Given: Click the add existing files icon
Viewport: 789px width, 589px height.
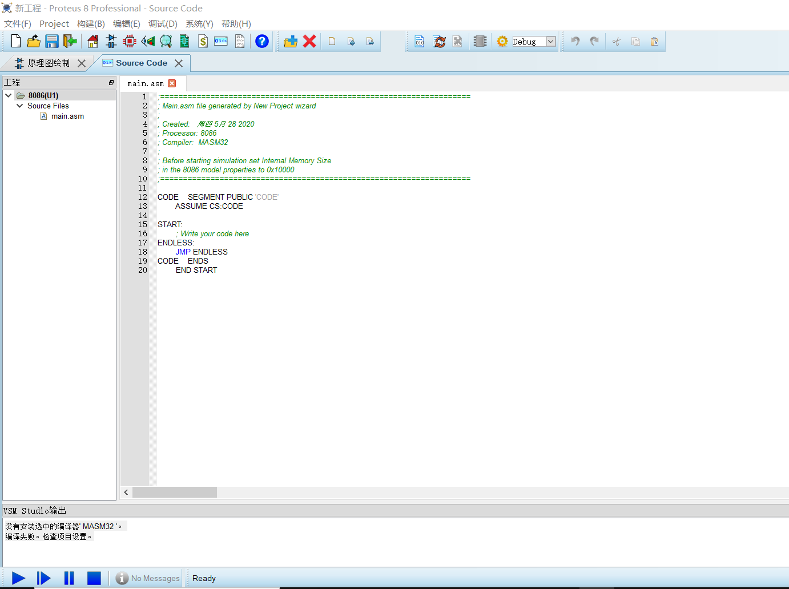Looking at the screenshot, I should (351, 41).
